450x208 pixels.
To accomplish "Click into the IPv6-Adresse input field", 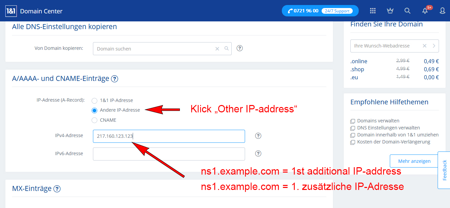I will [x=169, y=154].
